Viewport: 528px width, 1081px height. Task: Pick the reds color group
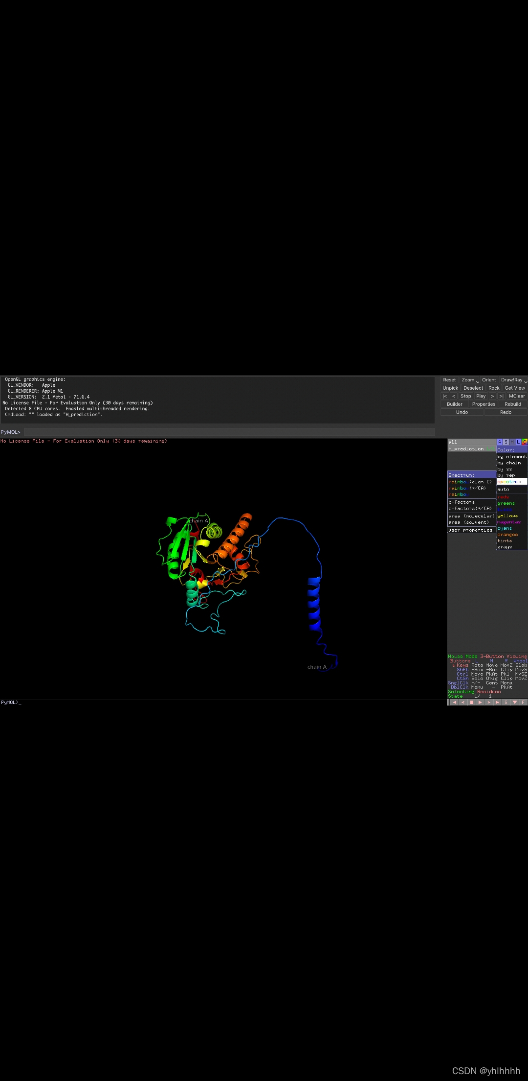pyautogui.click(x=512, y=497)
